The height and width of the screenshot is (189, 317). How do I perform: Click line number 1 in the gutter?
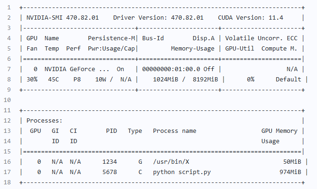(x=9, y=7)
